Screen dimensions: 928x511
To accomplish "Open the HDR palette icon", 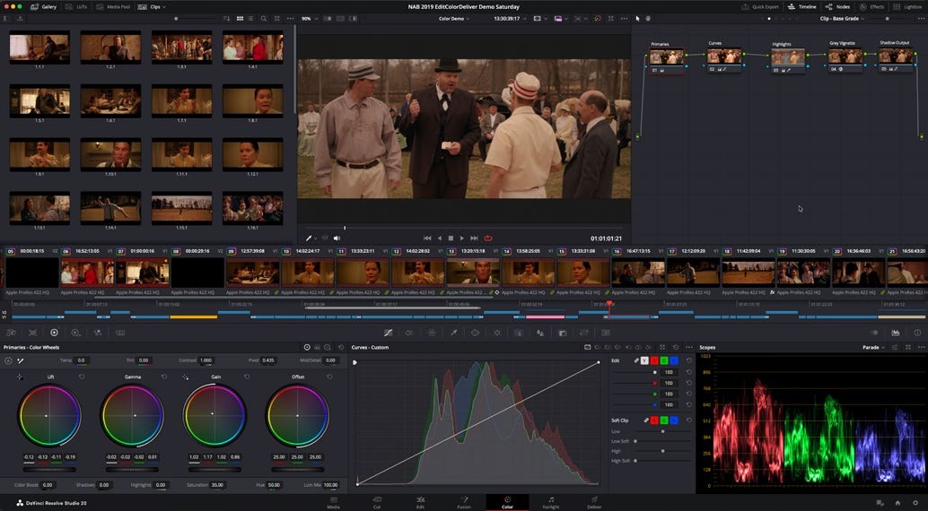I will pos(75,333).
